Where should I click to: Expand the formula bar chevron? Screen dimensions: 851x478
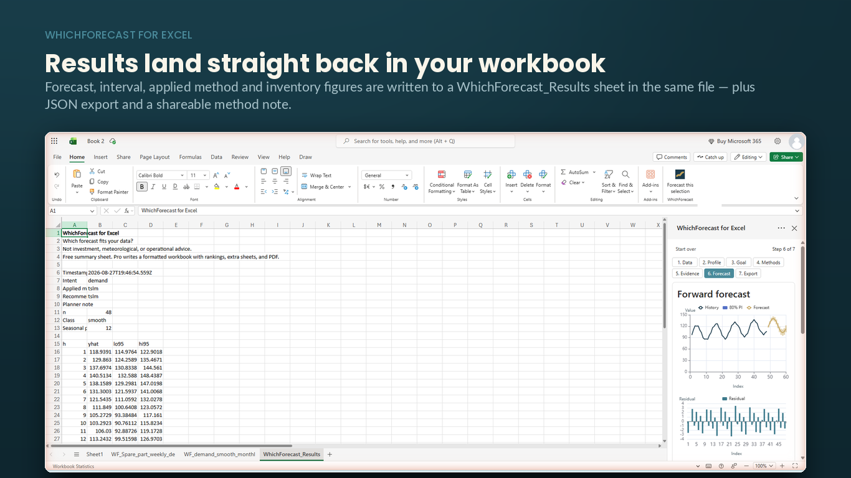click(x=798, y=211)
